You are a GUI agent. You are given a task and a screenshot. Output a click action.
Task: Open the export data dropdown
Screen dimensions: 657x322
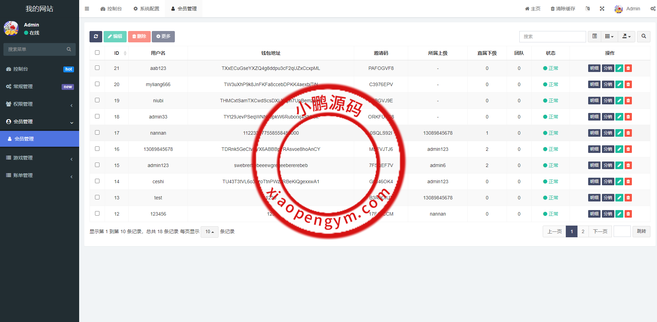click(x=626, y=37)
